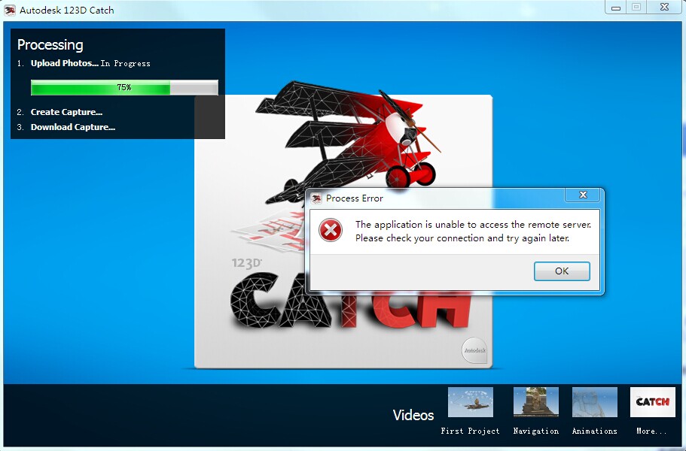
Task: Close the Process Error dialog with X
Action: tap(583, 195)
